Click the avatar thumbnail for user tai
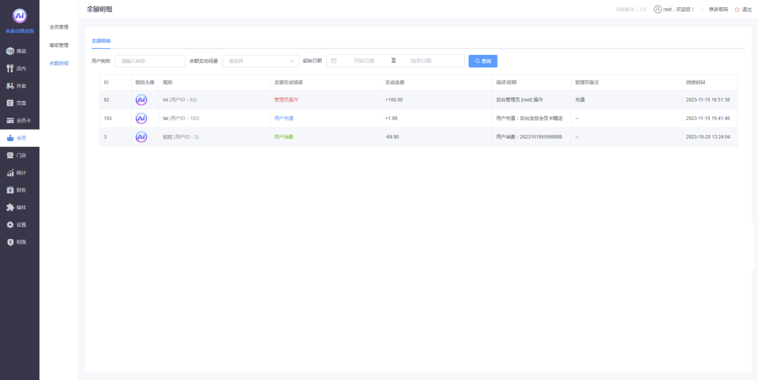Screen dimensions: 758x380 pos(141,118)
